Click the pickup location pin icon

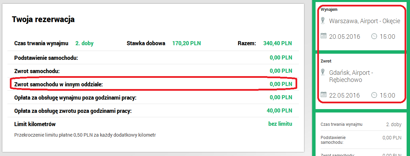click(323, 21)
